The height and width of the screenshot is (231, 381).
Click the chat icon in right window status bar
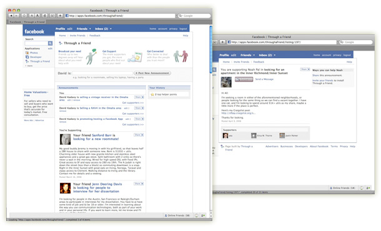pyautogui.click(x=362, y=188)
